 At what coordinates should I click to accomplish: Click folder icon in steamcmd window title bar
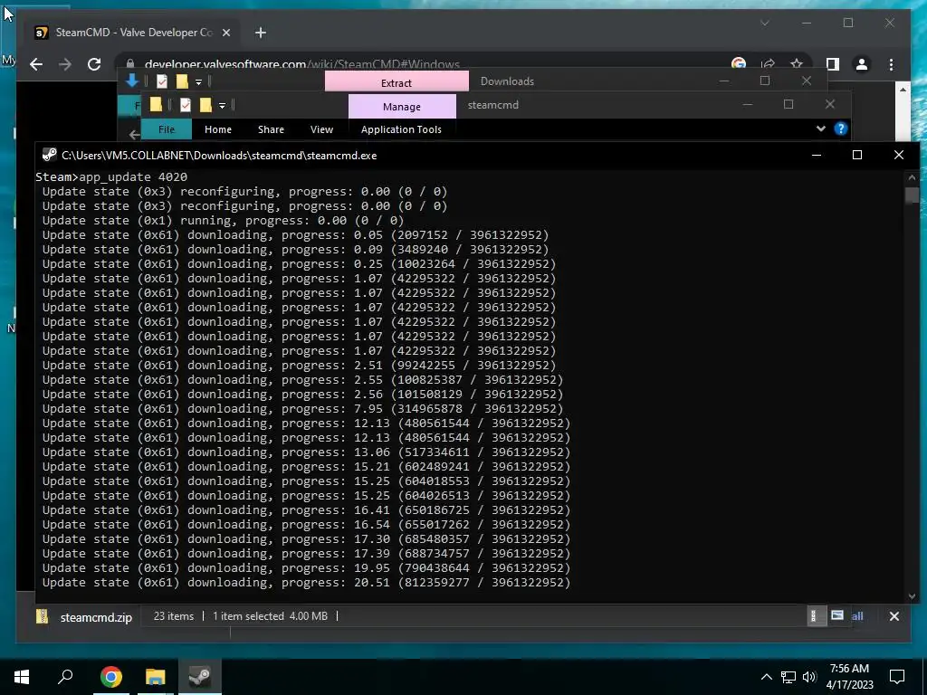(156, 105)
